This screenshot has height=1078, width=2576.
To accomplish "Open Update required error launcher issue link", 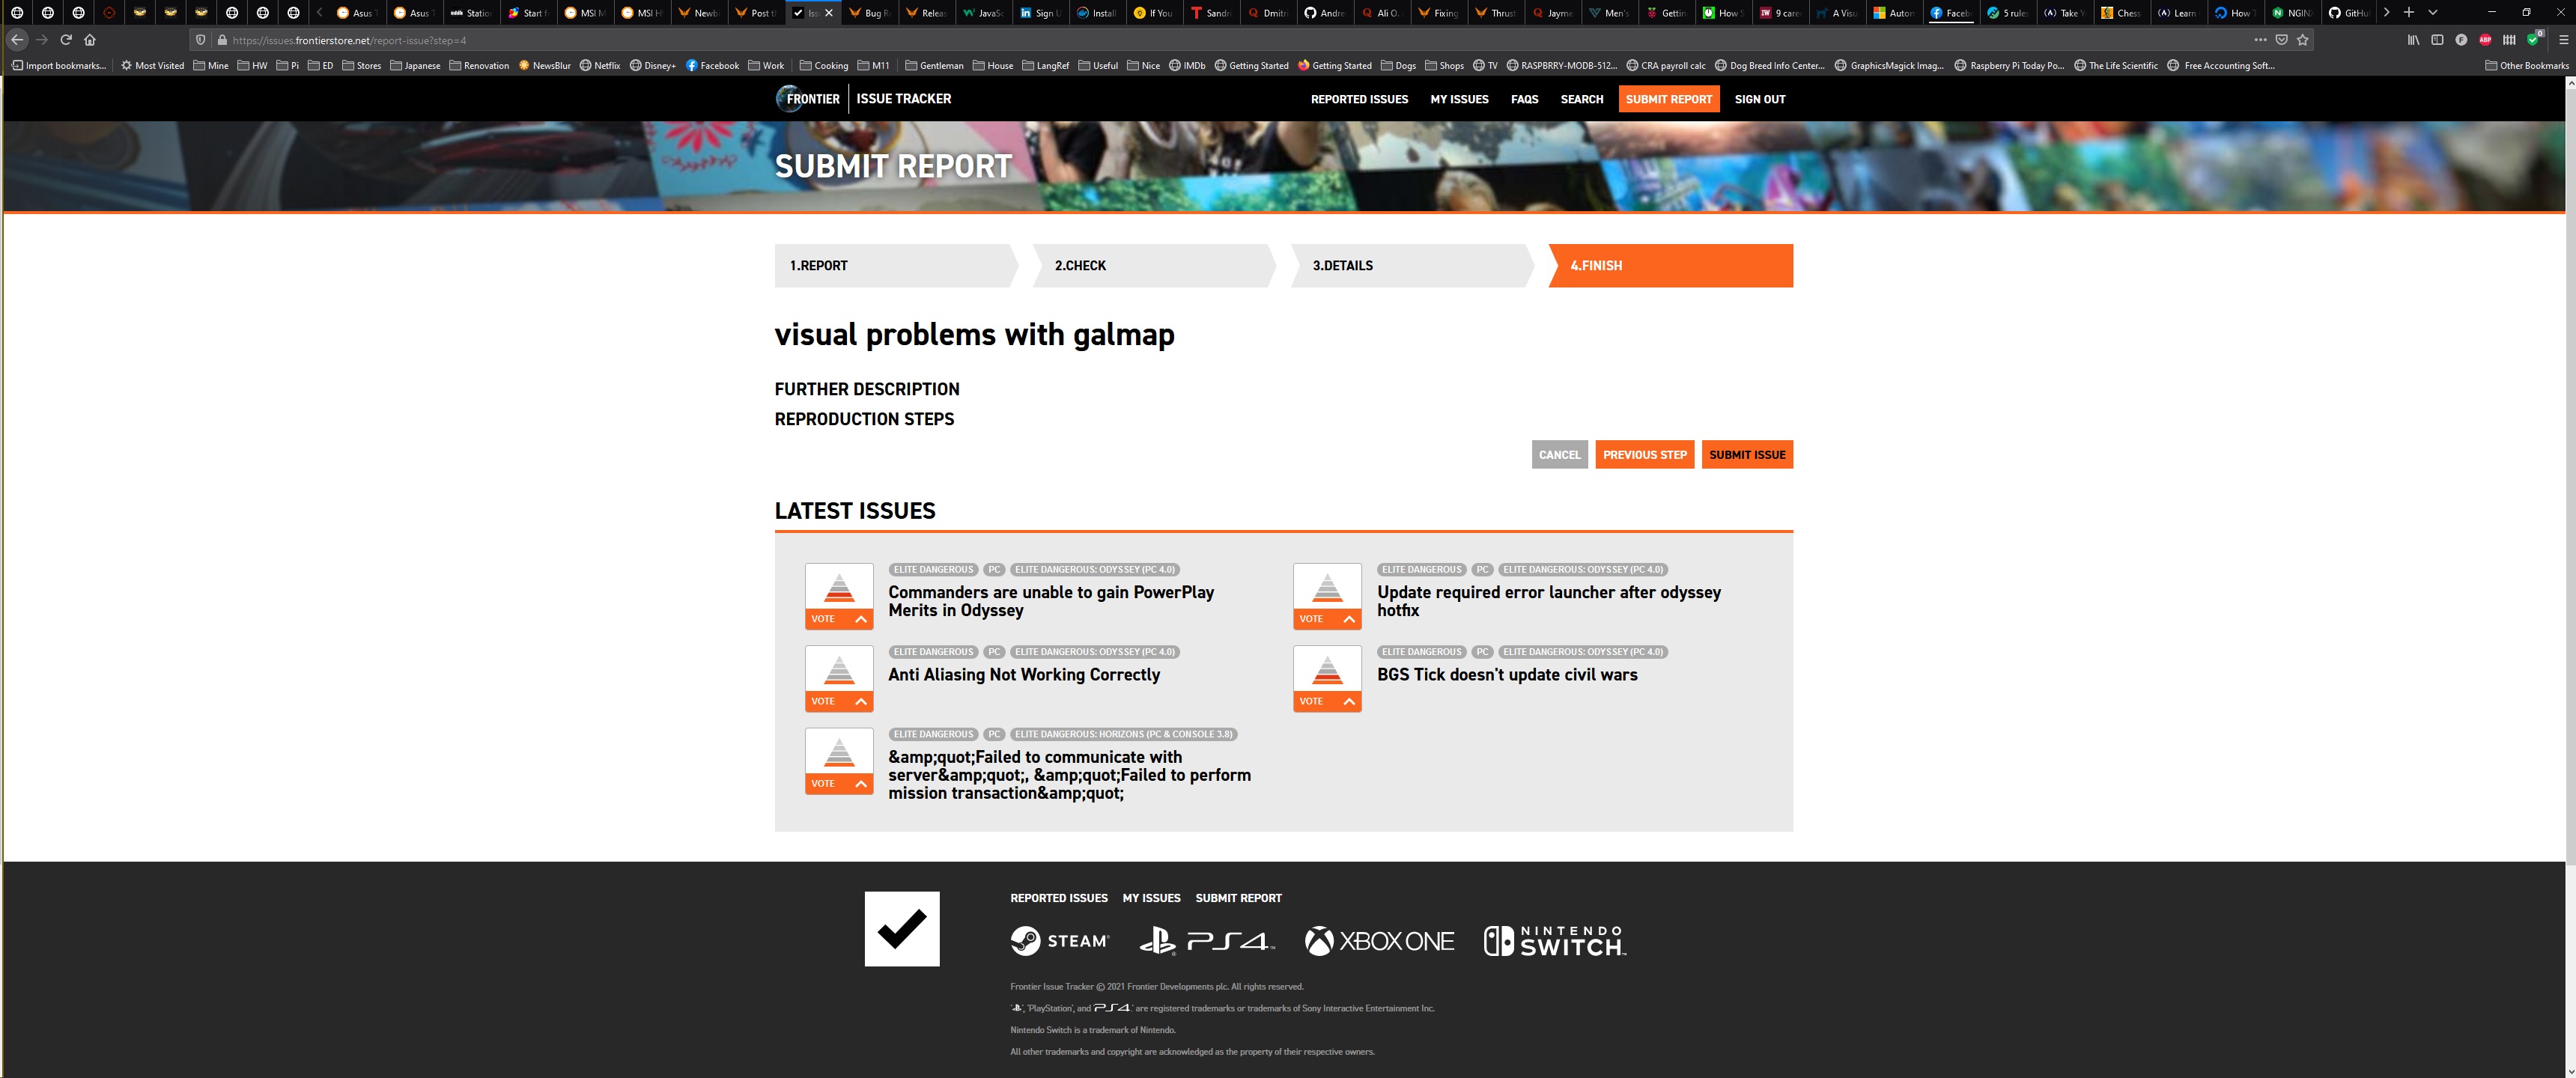I will (x=1549, y=601).
